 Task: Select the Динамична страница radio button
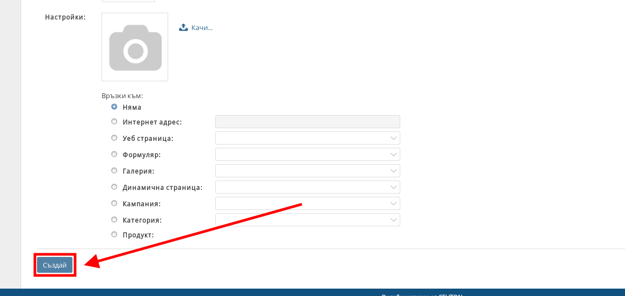[114, 187]
